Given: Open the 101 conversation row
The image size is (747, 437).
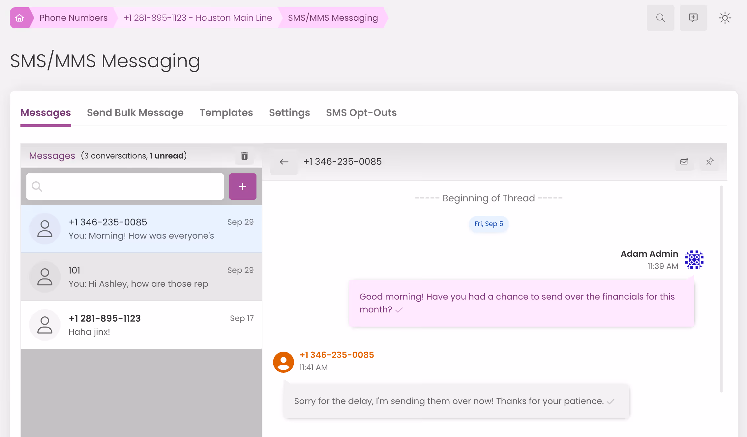Looking at the screenshot, I should coord(141,277).
